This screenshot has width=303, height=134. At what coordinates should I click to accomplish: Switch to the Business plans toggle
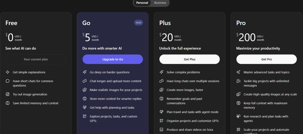pyautogui.click(x=160, y=3)
